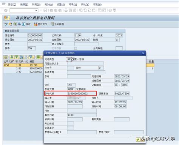Click the Document Header hat icon
The image size is (179, 145).
19,24
